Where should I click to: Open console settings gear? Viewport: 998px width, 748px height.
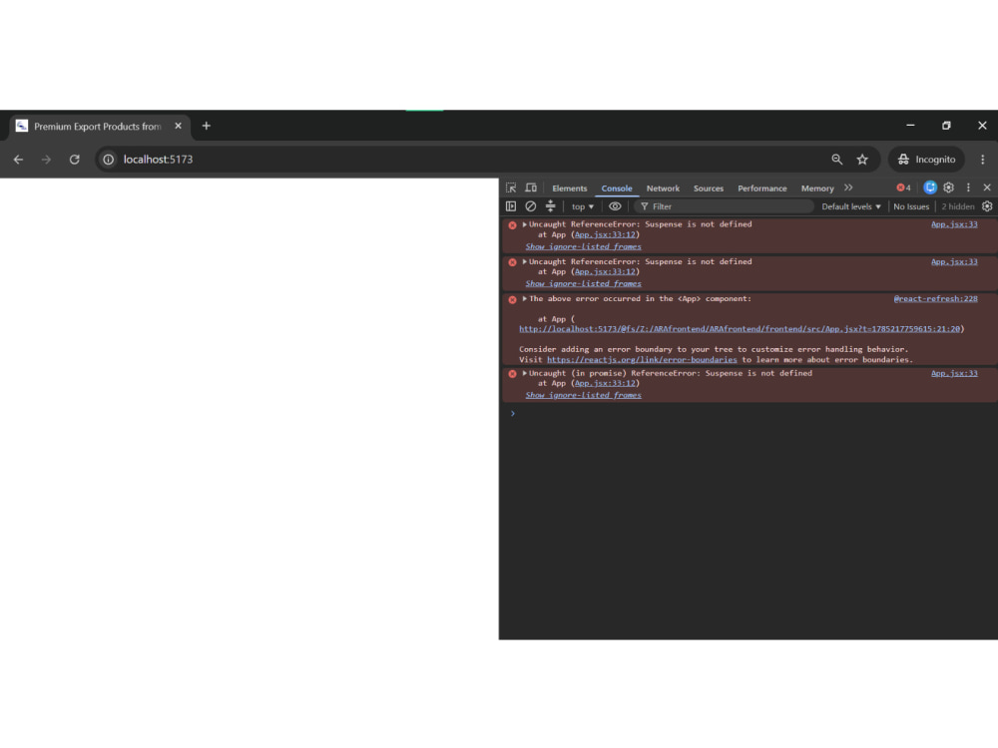click(x=987, y=206)
